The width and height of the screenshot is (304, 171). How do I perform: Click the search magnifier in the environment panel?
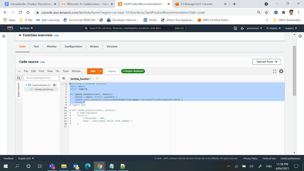coord(19,78)
